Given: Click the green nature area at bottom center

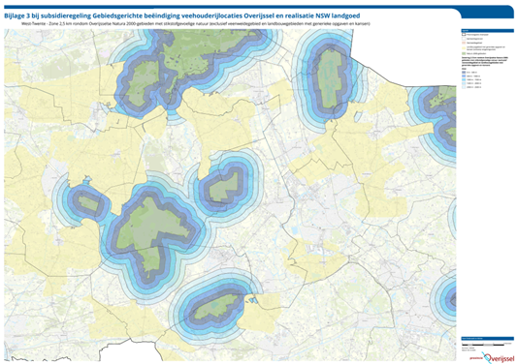Looking at the screenshot, I should [x=214, y=308].
